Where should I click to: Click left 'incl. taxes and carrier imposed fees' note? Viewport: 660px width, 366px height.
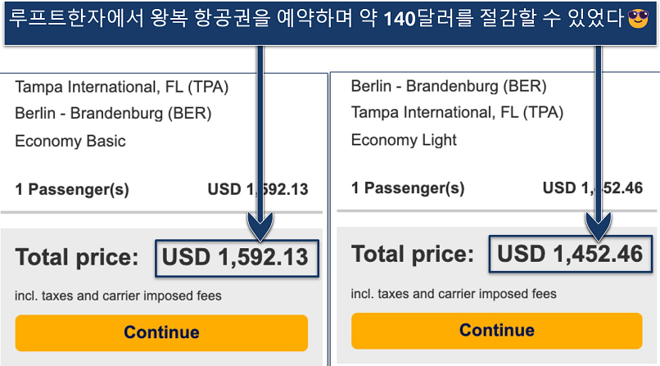(x=118, y=296)
